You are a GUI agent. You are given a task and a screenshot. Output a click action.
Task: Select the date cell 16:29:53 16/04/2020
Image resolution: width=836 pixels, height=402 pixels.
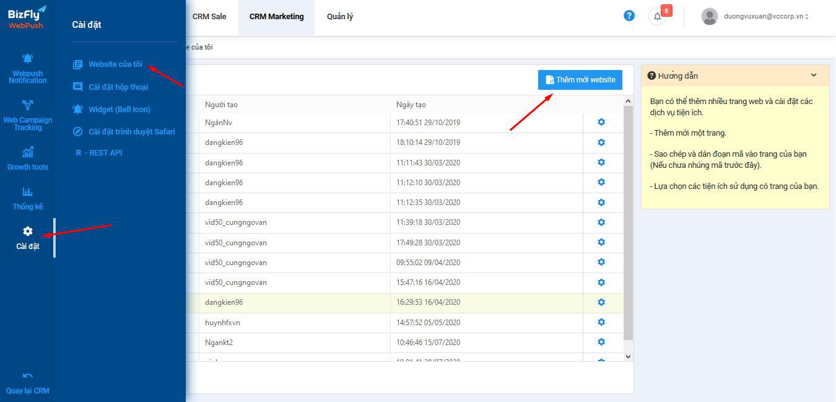(x=487, y=302)
